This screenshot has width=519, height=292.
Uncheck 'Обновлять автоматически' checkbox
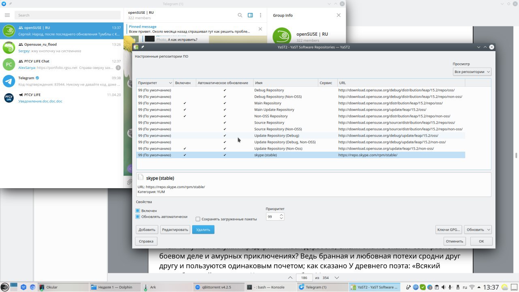coord(138,217)
